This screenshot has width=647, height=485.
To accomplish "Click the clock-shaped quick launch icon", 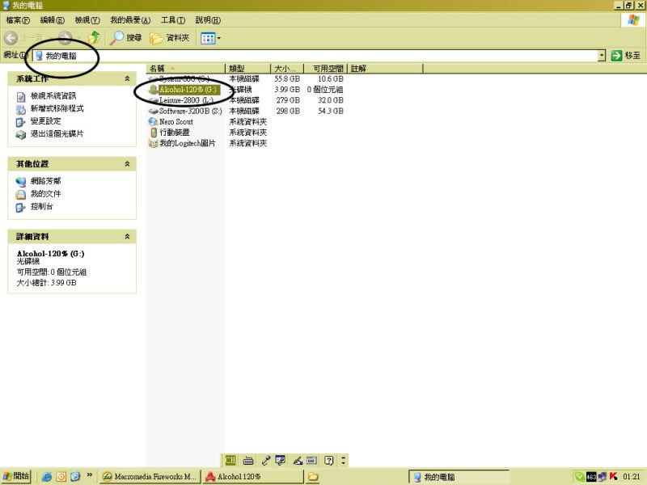I will coord(61,477).
